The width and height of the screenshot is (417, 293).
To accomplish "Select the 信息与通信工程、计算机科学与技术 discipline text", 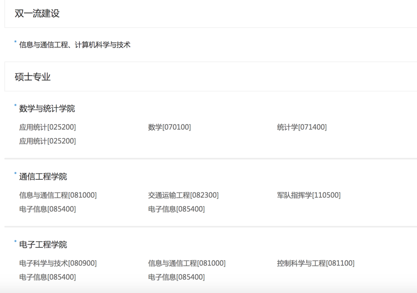I will 75,45.
